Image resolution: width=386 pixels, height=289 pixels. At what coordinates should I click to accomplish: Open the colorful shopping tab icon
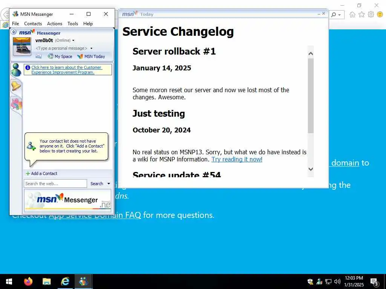pos(16,104)
